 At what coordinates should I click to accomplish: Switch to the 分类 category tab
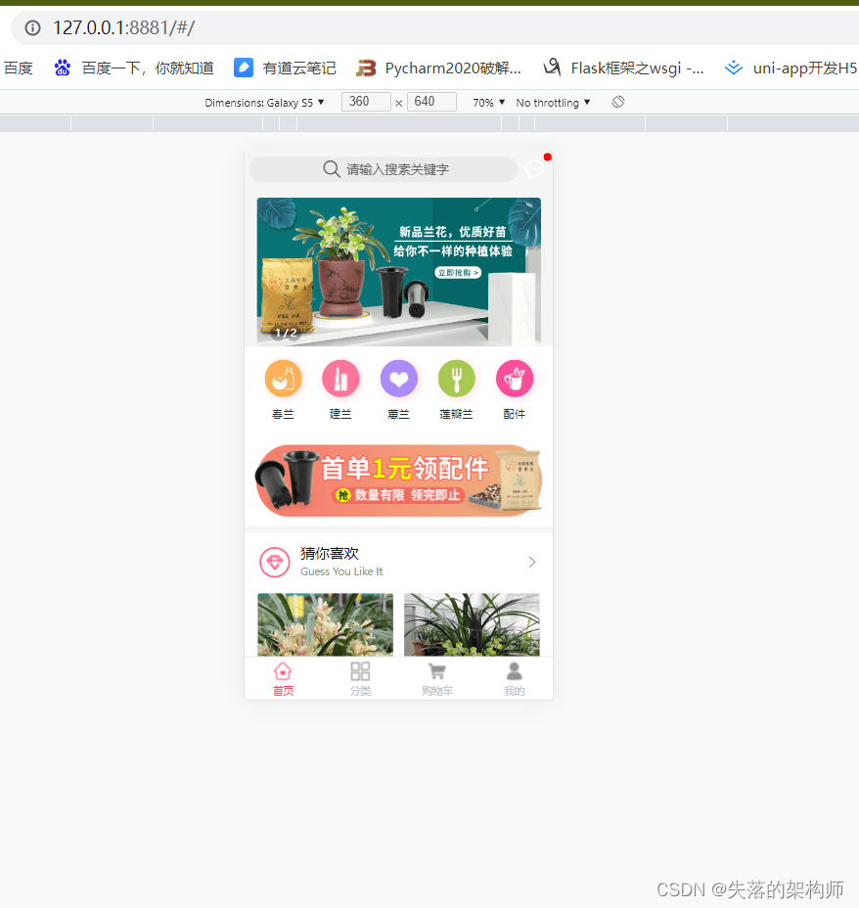tap(360, 678)
